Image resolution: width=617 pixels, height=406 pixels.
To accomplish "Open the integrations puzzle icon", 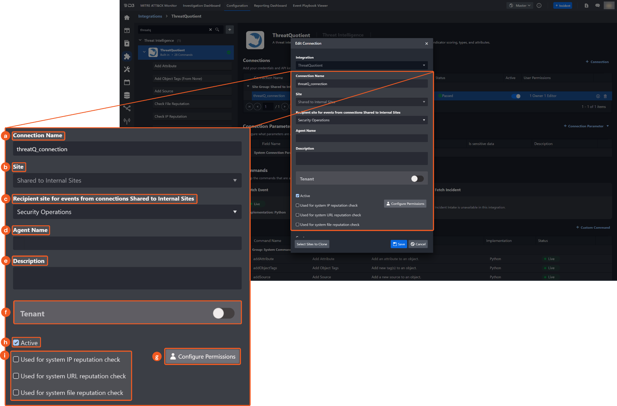I will (127, 56).
